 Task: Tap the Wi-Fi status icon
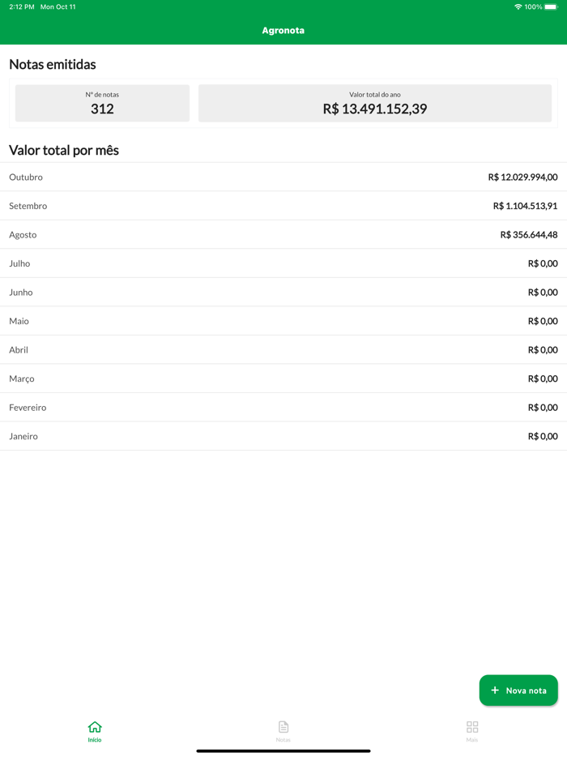click(x=518, y=6)
